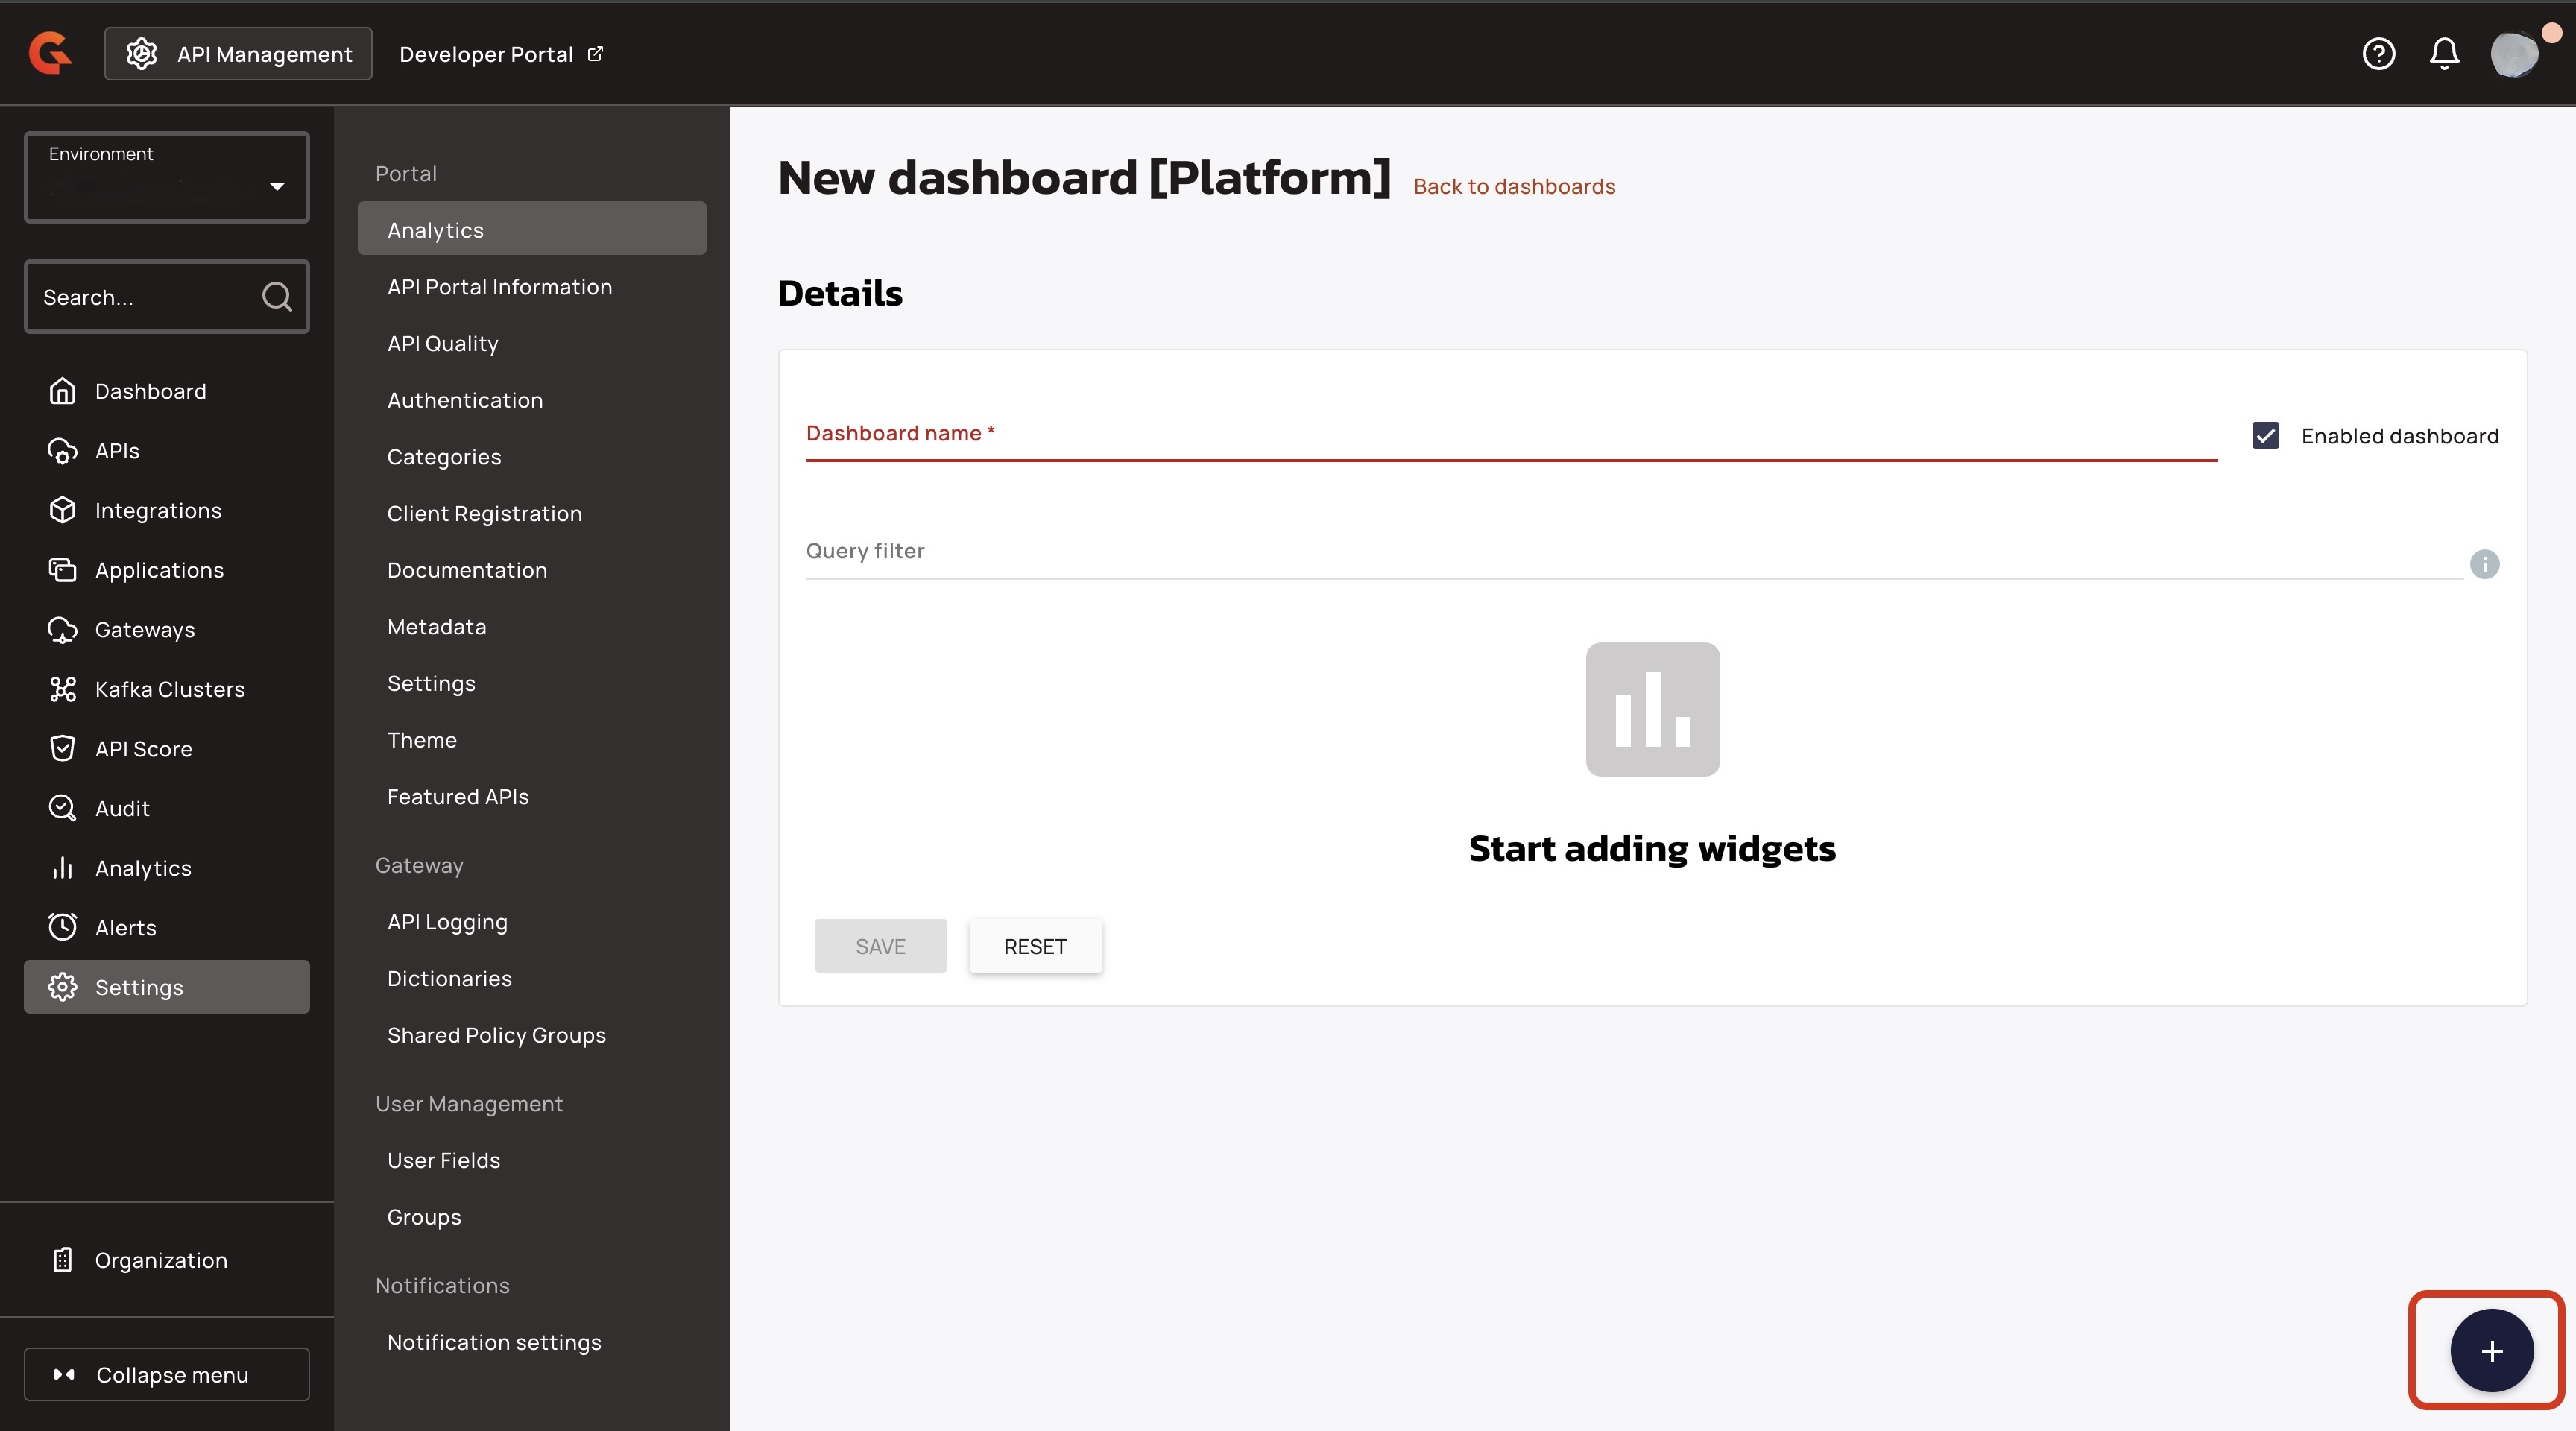Open API Score in the sidebar
This screenshot has width=2576, height=1431.
(143, 749)
